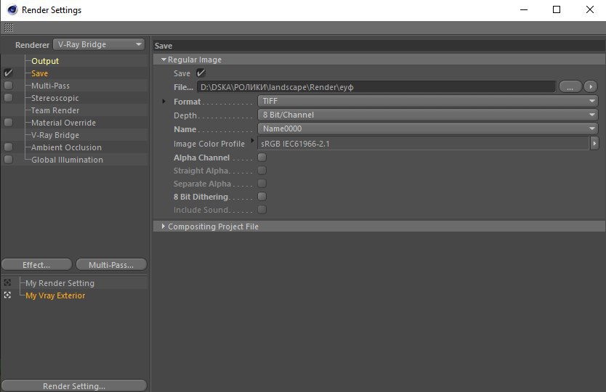Select Stereoscopic in the settings list
The height and width of the screenshot is (392, 606).
55,98
